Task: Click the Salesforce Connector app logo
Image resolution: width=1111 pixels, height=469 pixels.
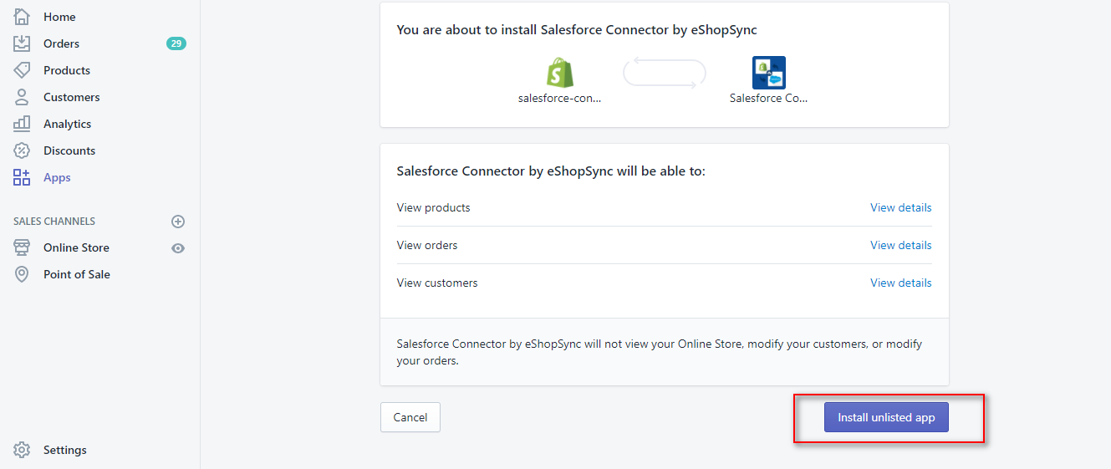Action: [x=769, y=73]
